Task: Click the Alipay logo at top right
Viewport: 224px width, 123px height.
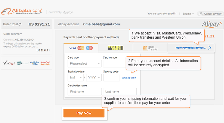Action: (x=212, y=24)
